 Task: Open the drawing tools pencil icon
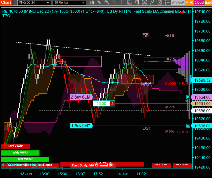[99, 2]
